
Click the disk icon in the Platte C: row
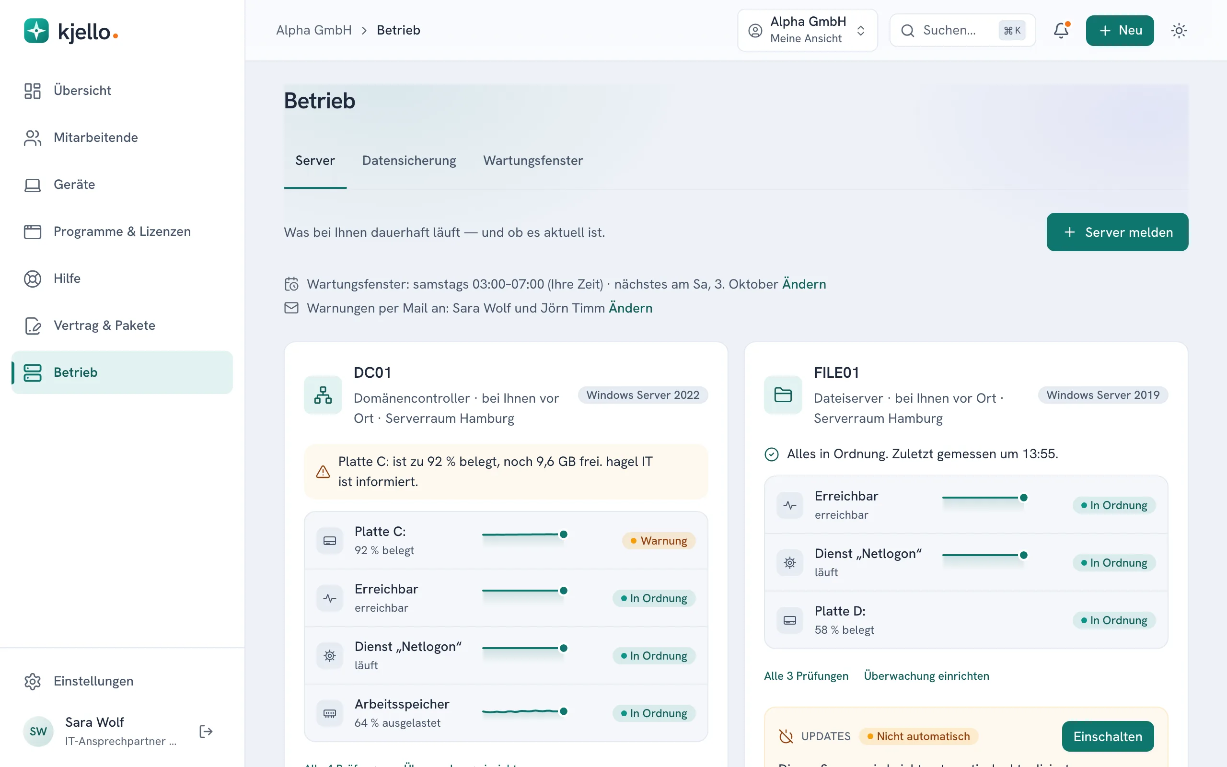click(330, 540)
